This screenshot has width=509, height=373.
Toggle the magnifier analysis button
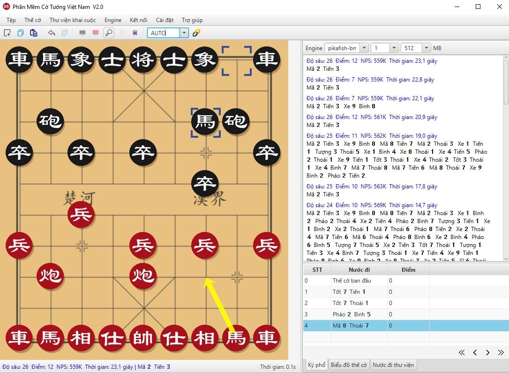point(108,33)
